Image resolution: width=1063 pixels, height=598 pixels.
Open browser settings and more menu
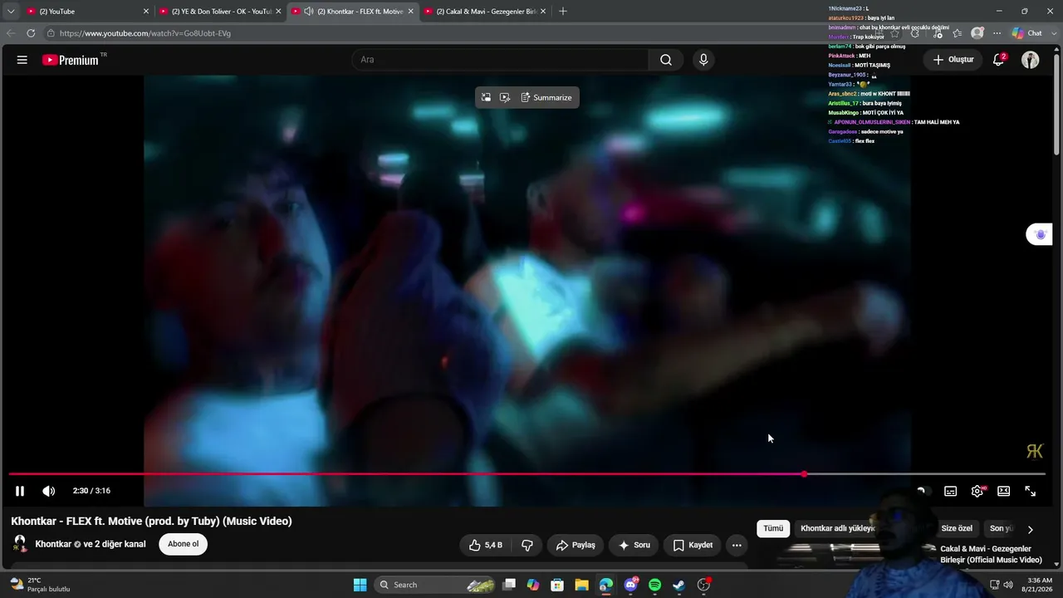click(x=997, y=33)
